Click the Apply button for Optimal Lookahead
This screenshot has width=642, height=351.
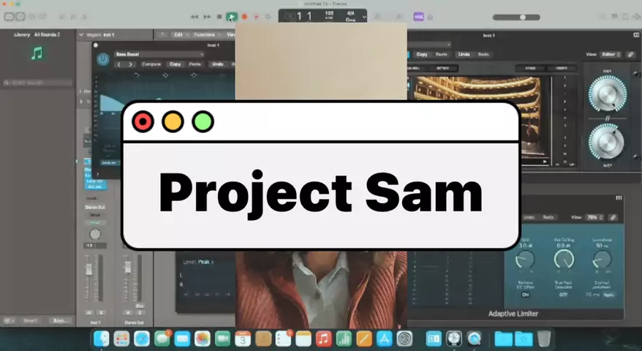tap(608, 294)
